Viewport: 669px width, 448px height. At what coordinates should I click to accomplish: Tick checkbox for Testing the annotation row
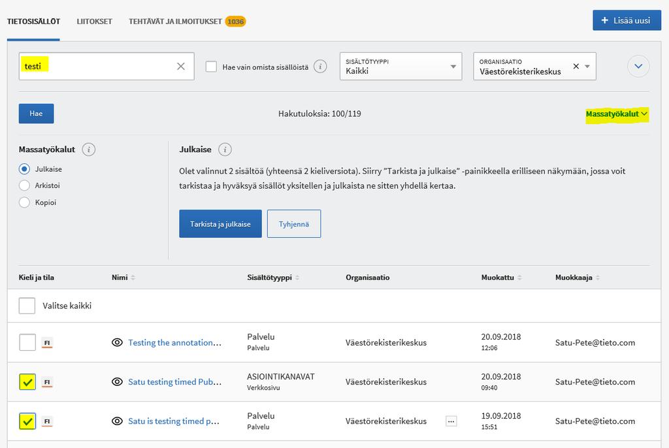(x=27, y=343)
